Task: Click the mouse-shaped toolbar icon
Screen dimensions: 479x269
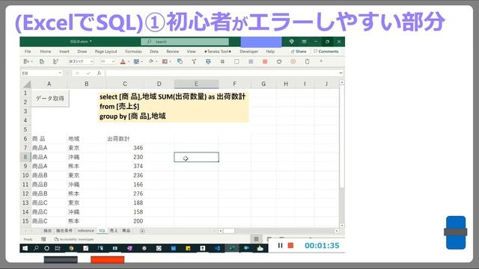Action: click(307, 61)
